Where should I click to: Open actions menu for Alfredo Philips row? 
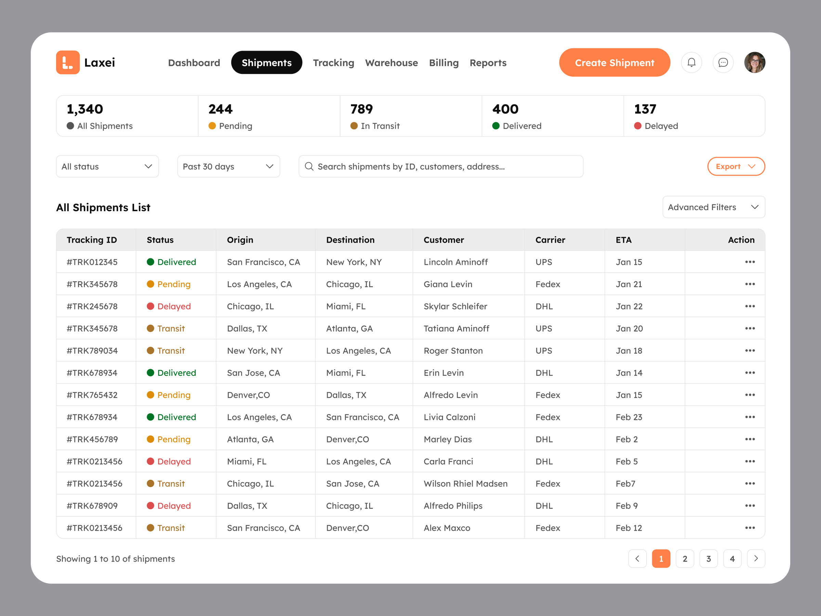pos(750,506)
